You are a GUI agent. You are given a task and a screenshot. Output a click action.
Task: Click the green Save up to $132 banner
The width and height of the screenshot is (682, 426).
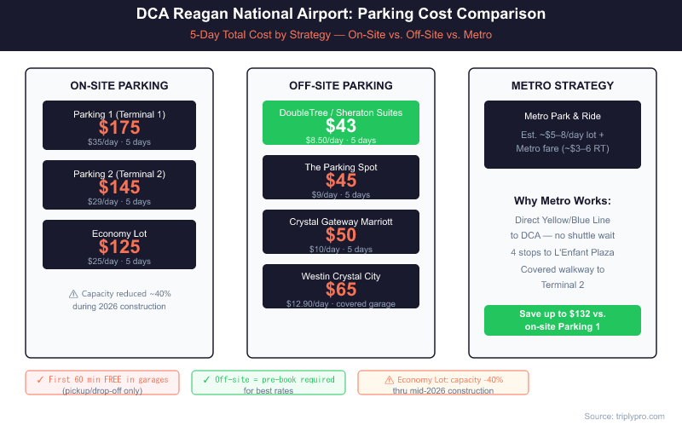pyautogui.click(x=563, y=320)
